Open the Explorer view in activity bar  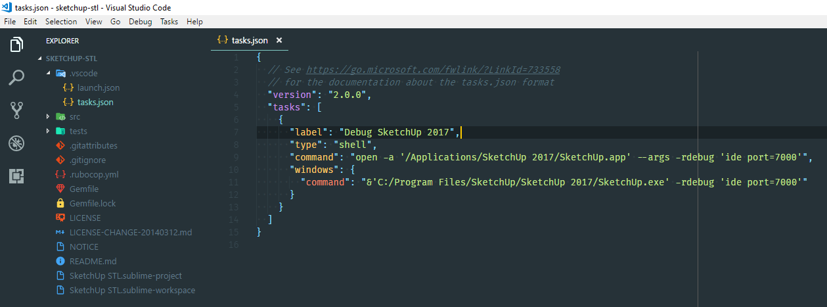(x=17, y=45)
